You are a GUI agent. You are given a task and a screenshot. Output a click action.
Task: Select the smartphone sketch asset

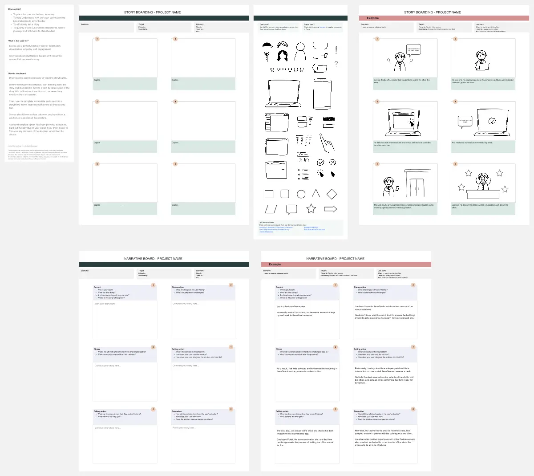322,94
